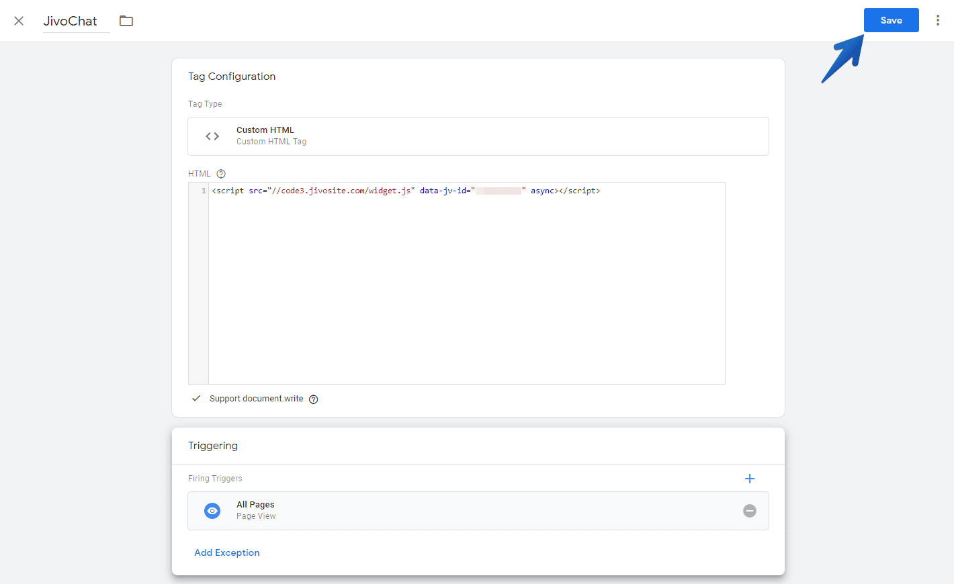This screenshot has width=954, height=584.
Task: Click the All Pages trigger eye icon
Action: (212, 511)
